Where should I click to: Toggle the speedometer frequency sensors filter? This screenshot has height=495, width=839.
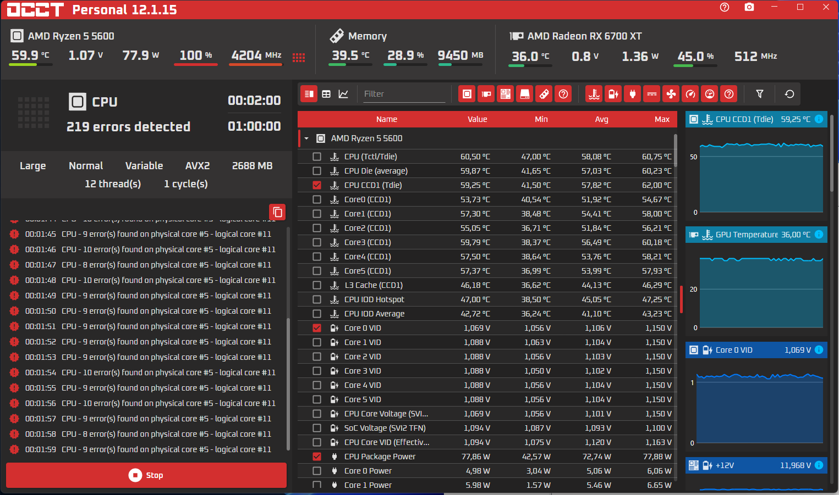690,94
